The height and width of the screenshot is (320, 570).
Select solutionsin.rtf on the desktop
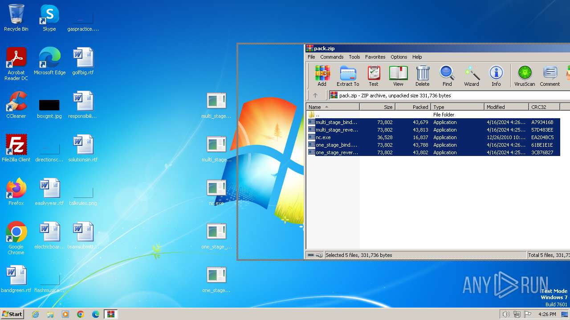click(83, 148)
